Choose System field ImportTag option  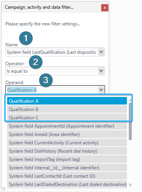(x=67, y=159)
